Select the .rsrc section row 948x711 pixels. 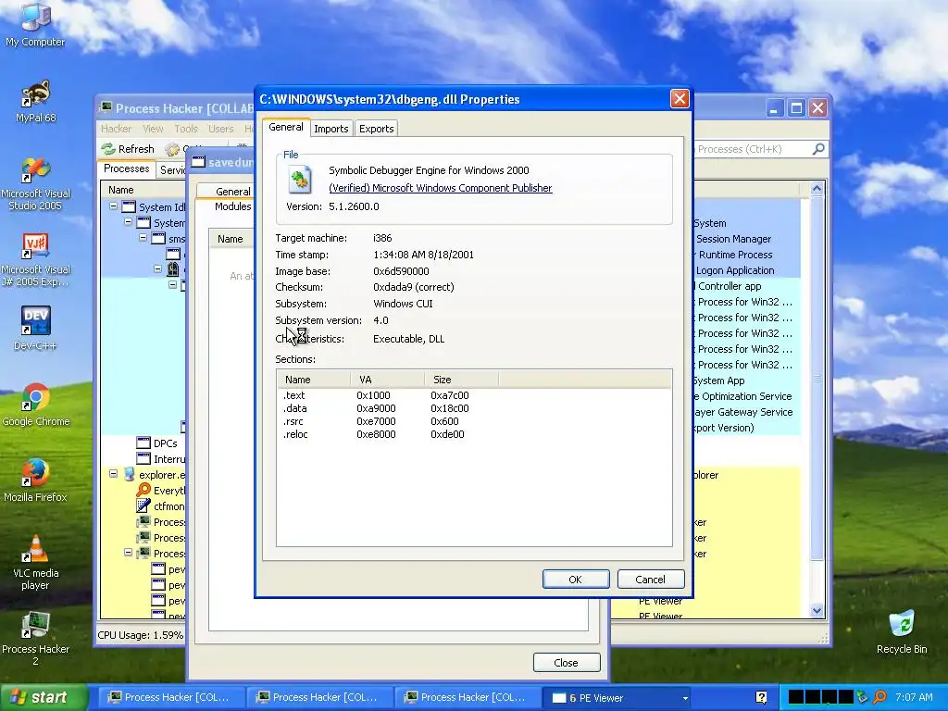474,421
